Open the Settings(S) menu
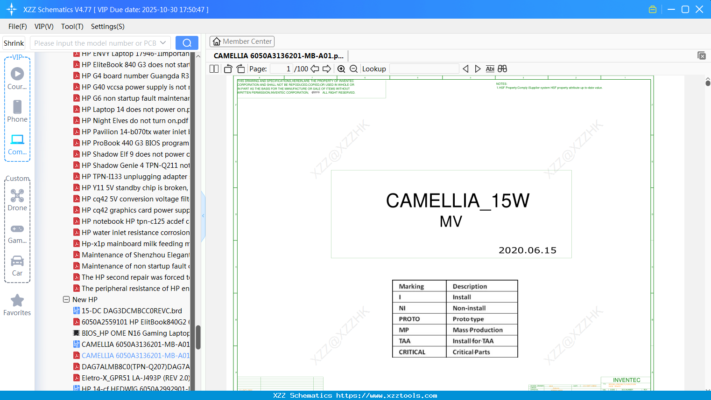 click(x=108, y=27)
